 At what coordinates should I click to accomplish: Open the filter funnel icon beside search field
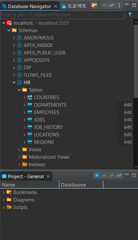coord(130,15)
